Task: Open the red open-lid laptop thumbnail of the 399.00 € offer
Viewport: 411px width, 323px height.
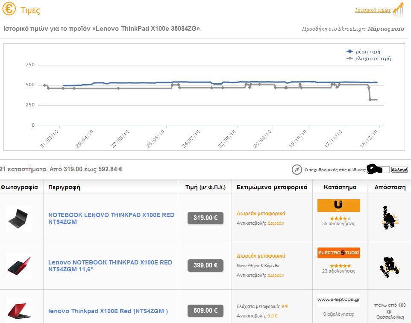Action: pyautogui.click(x=19, y=266)
